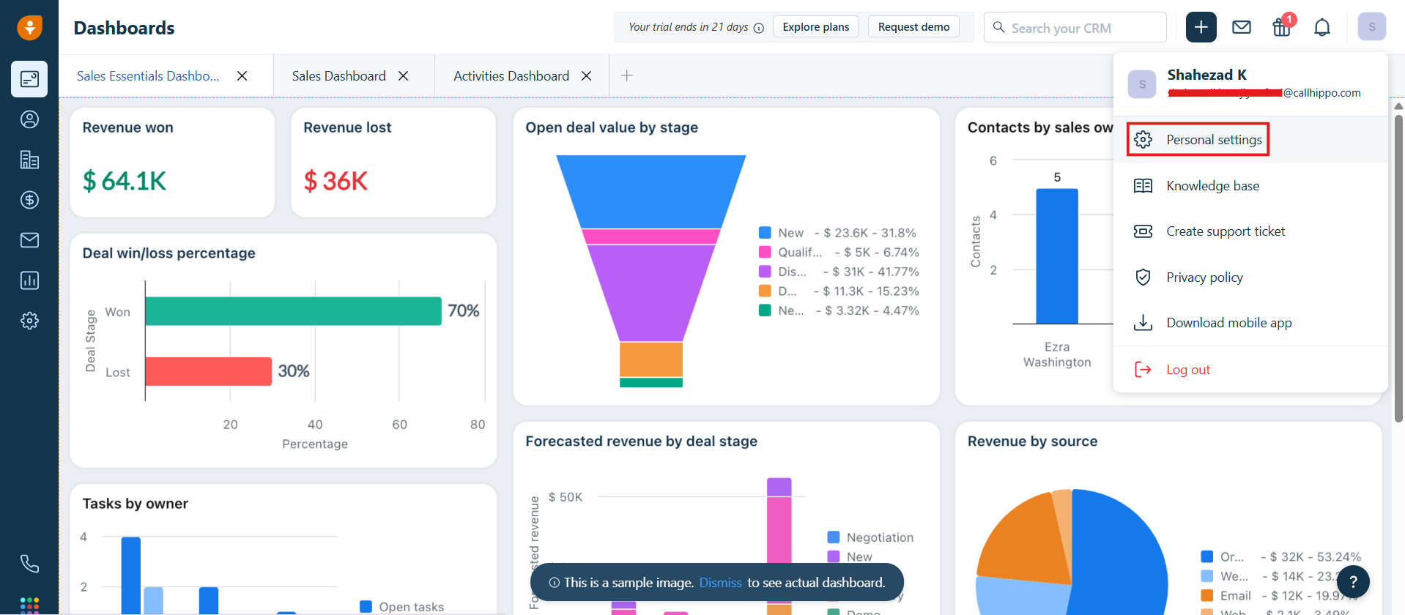
Task: Click the Ezra Washington blue bar
Action: tap(1057, 256)
